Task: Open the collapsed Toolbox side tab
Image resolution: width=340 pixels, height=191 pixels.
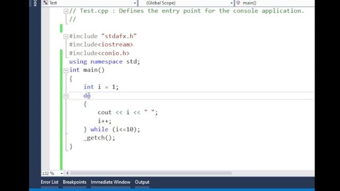Action: (35, 3)
